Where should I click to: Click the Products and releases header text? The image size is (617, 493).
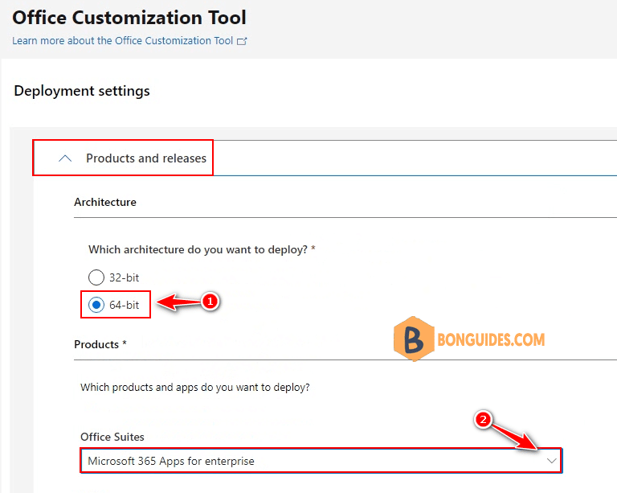[x=146, y=158]
